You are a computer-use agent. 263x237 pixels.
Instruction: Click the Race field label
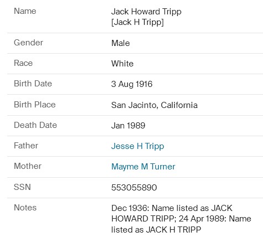tap(23, 63)
